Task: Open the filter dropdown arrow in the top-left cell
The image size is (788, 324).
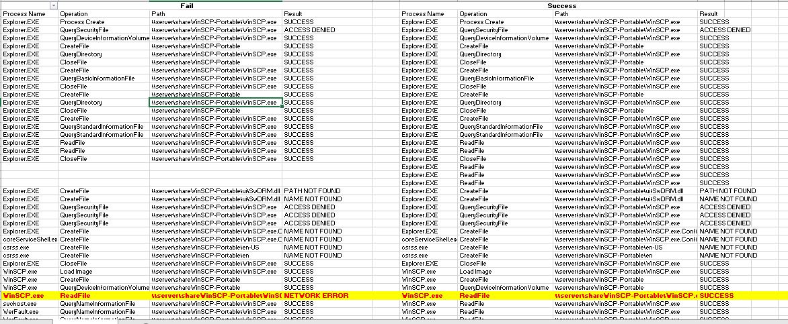Action: tap(54, 5)
